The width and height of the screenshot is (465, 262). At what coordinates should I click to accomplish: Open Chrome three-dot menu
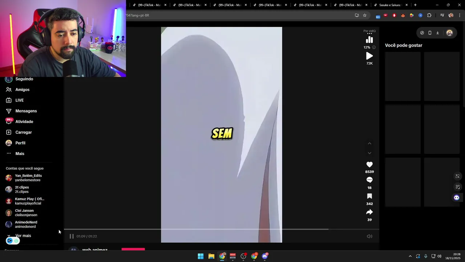[x=460, y=15]
